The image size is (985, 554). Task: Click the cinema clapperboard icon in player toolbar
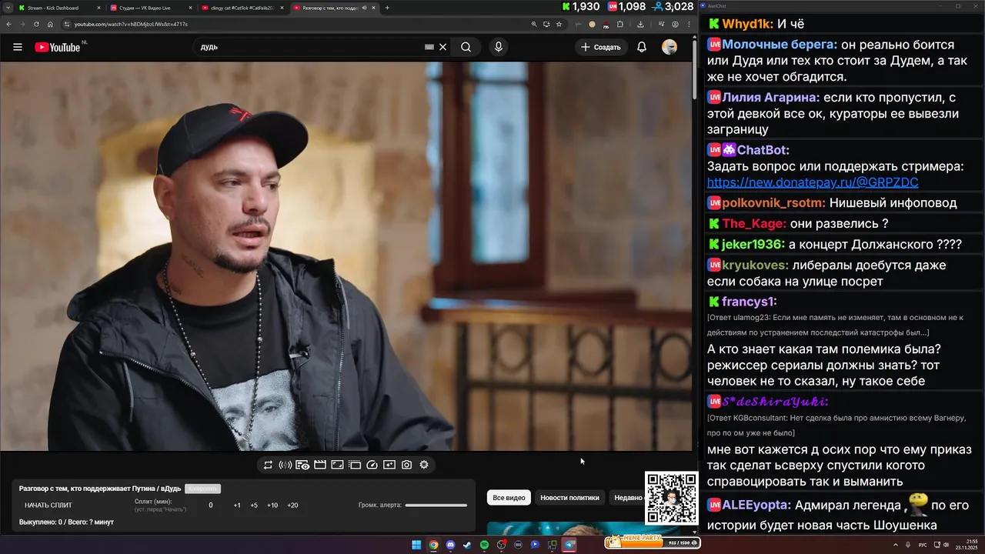click(x=320, y=465)
